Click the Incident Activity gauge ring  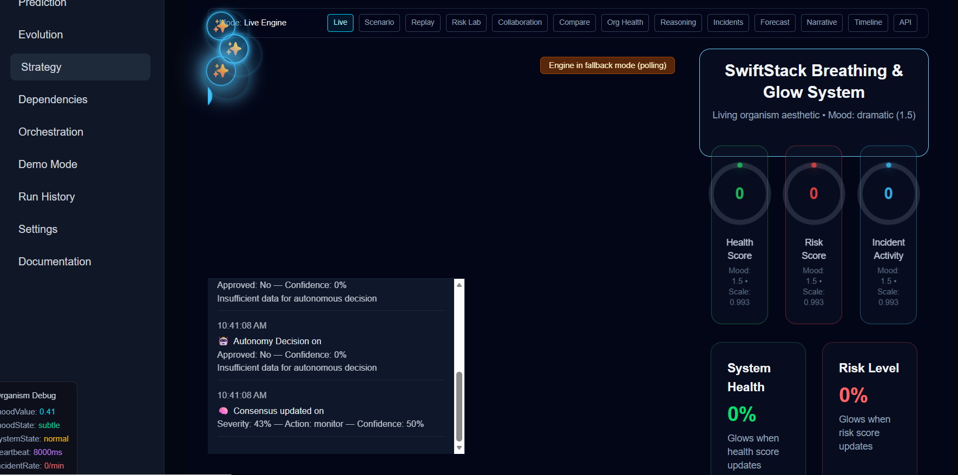[888, 193]
